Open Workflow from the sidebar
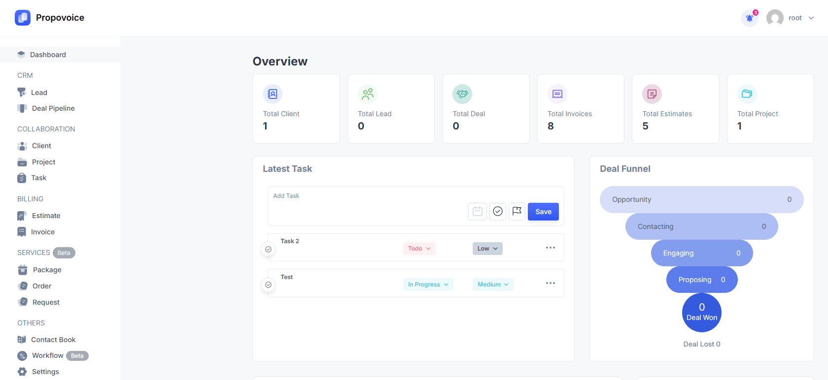This screenshot has width=828, height=380. coord(48,355)
